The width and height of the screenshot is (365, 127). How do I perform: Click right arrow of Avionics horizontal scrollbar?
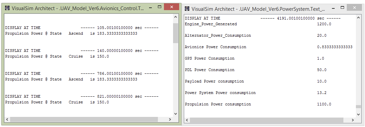(x=170, y=119)
